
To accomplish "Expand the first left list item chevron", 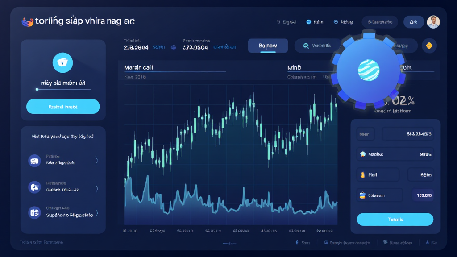I will [x=97, y=161].
